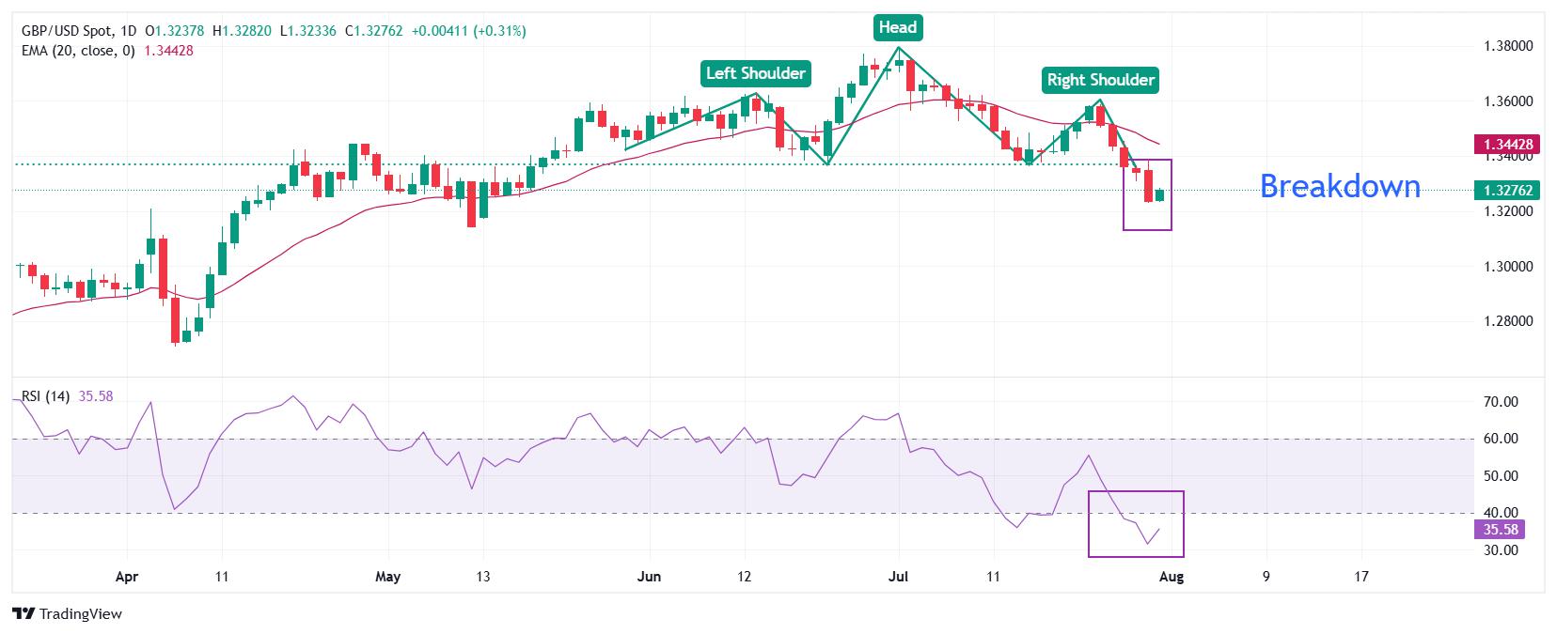Viewport: 1557px width, 634px height.
Task: Click the Breakdown text annotation
Action: 1340,186
